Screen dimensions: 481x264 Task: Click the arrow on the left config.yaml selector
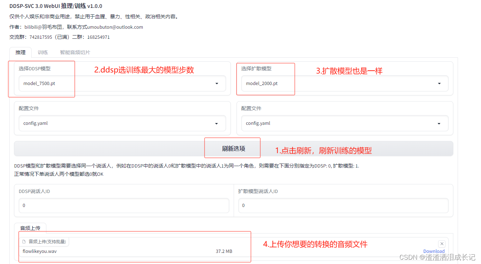coord(217,123)
